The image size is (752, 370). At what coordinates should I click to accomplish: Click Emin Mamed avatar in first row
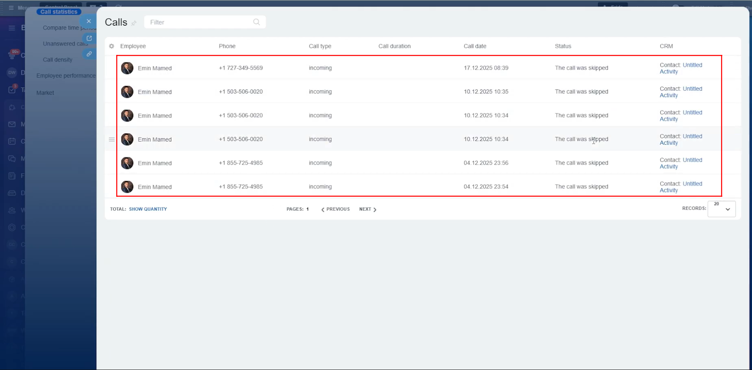127,68
